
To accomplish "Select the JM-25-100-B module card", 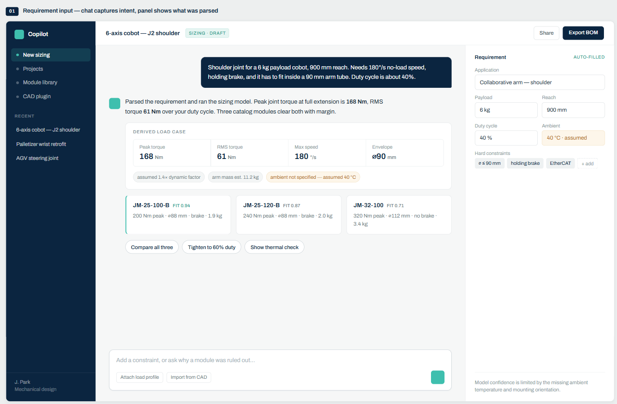I will (x=178, y=215).
